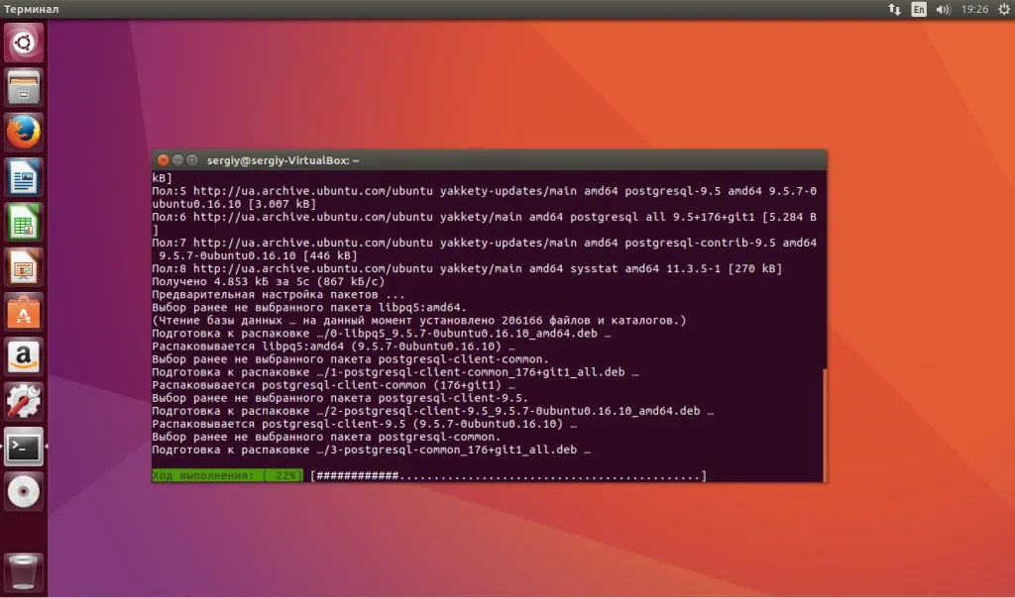Image resolution: width=1015 pixels, height=598 pixels.
Task: Click the green 22% progress label
Action: tap(227, 476)
